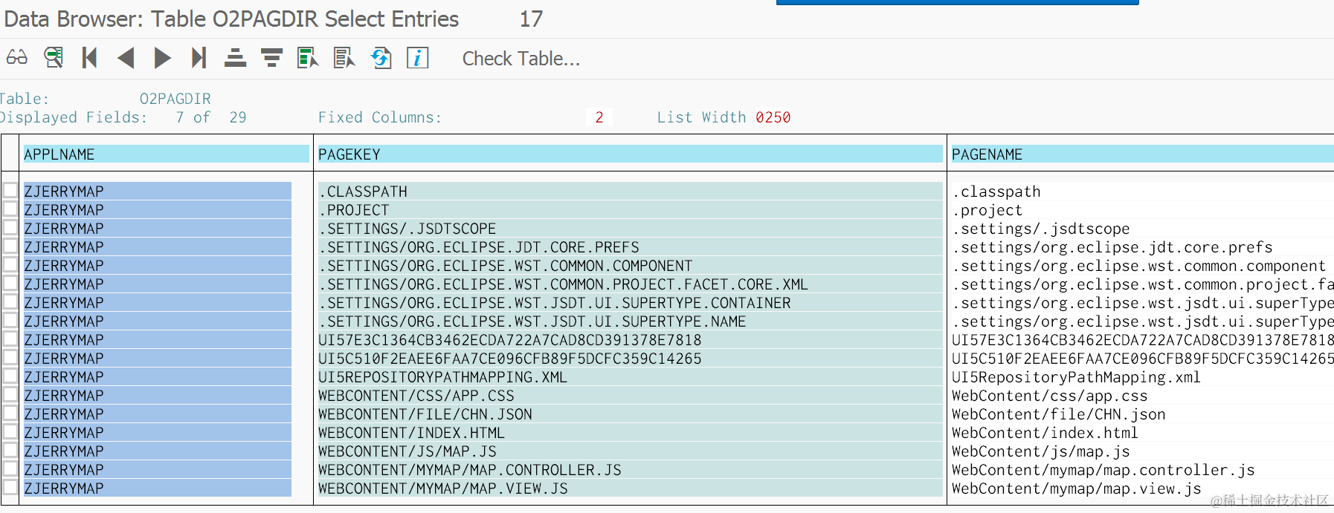Tick checkbox for WEBCONTENT/FILE/CHN.JSON row
Viewport: 1334px width, 513px height.
click(10, 413)
